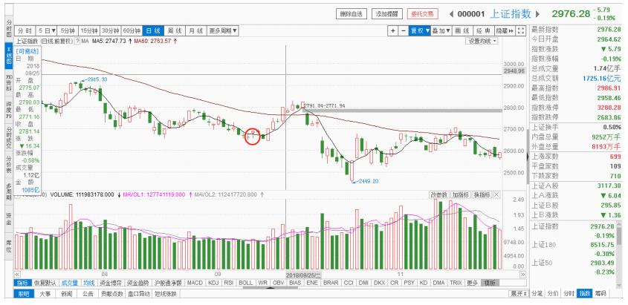Zoom in the chart with plus button
Screen dimensions: 628x305
pos(393,30)
